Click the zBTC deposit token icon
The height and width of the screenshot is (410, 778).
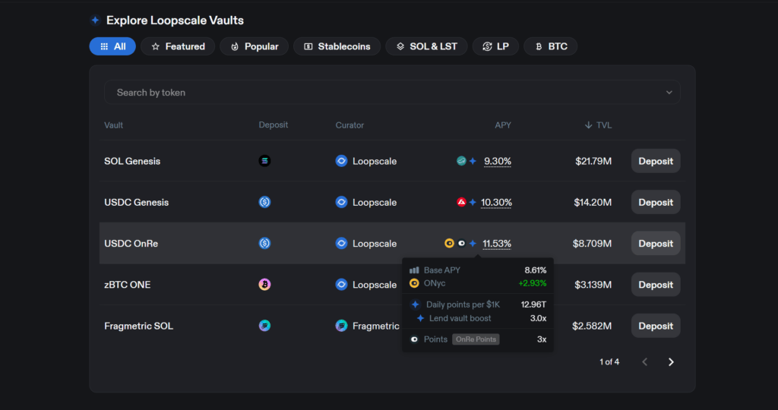[264, 285]
